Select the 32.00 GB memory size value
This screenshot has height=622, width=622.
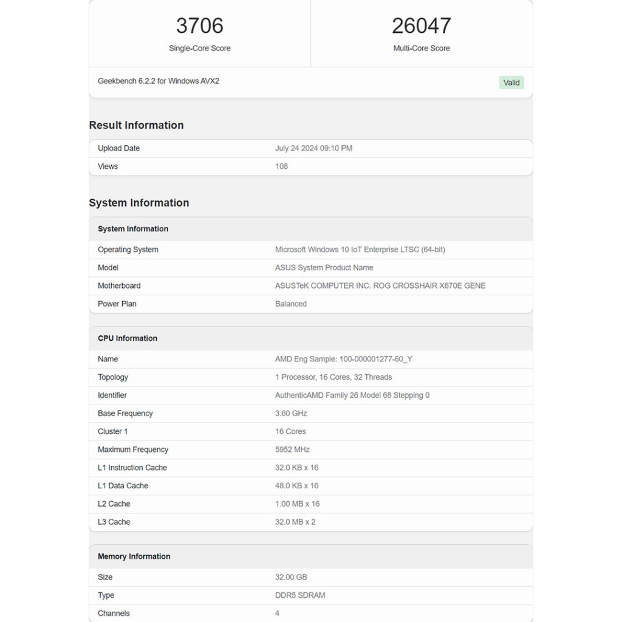point(291,577)
